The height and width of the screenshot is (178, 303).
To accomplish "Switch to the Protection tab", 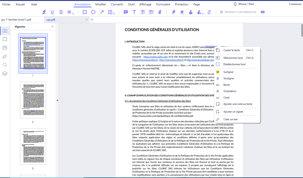I will coord(182,4).
